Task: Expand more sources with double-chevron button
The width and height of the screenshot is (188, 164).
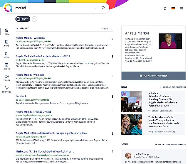Action: [x=35, y=19]
